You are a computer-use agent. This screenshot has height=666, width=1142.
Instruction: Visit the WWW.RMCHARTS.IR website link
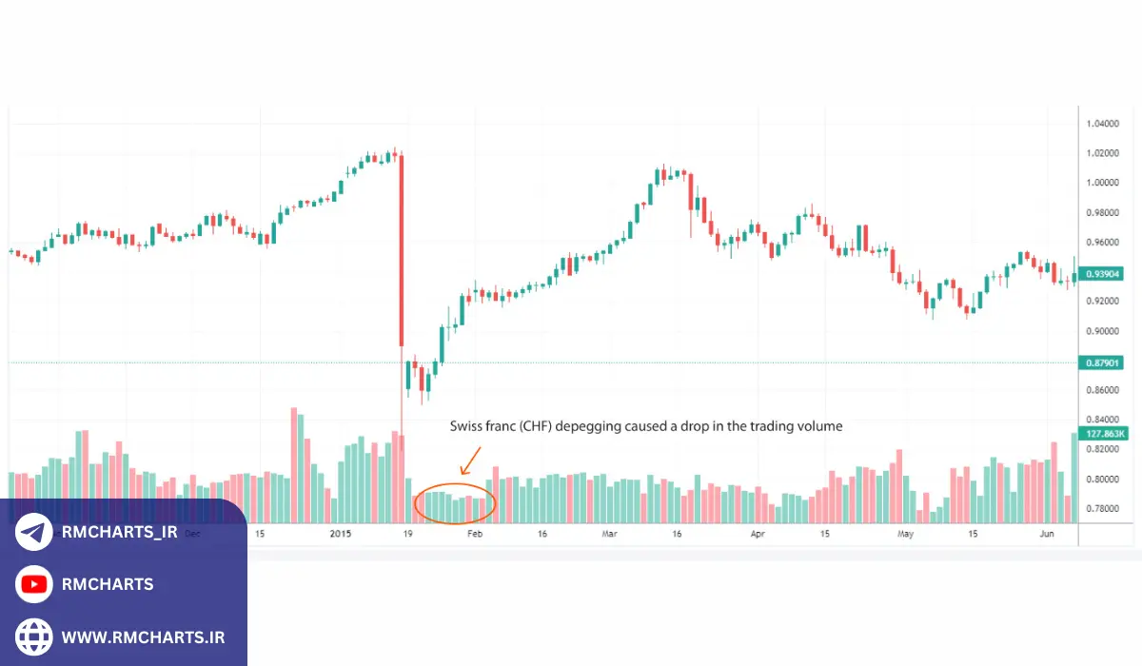point(143,637)
